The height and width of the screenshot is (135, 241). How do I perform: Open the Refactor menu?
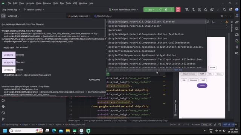pos(47,3)
